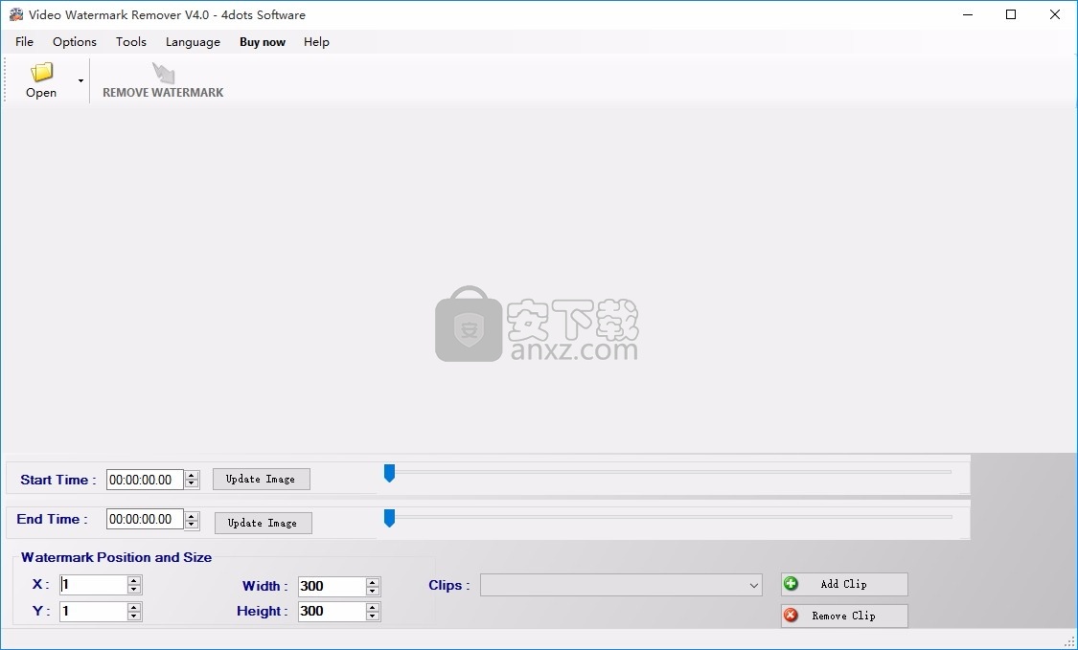Click the Start Time input field

145,480
